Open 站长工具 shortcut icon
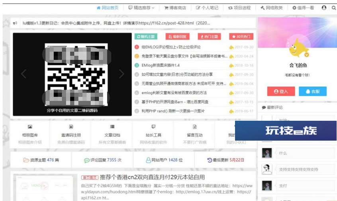337x201 pixels. tap(153, 127)
